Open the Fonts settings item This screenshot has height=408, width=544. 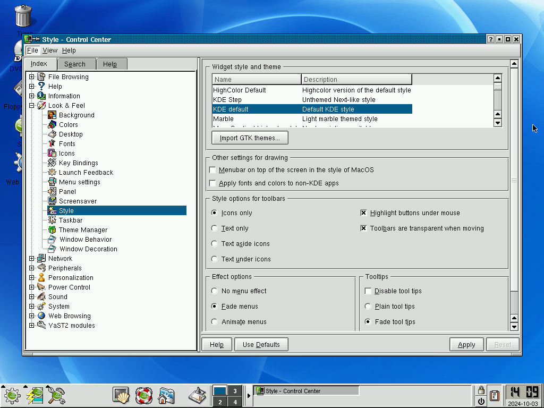66,143
